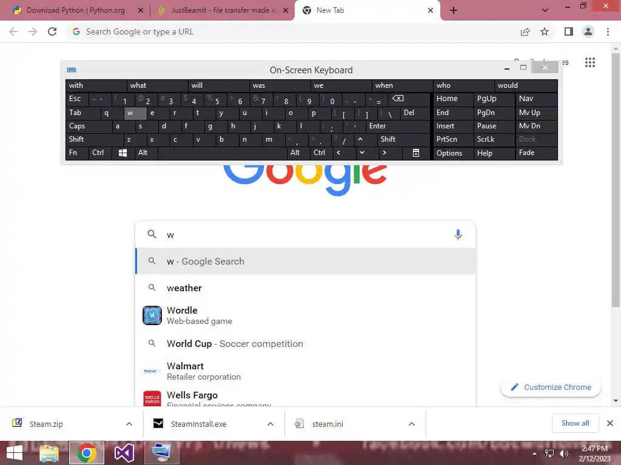Viewport: 621px width, 465px height.
Task: Open the tab search dropdown chevron
Action: (x=545, y=10)
